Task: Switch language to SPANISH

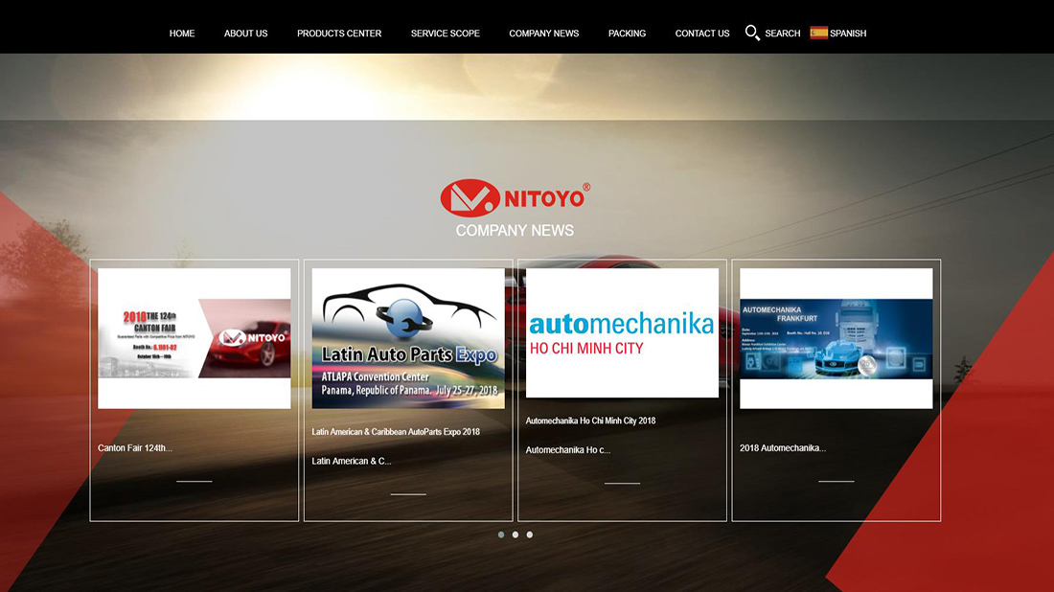Action: (x=848, y=33)
